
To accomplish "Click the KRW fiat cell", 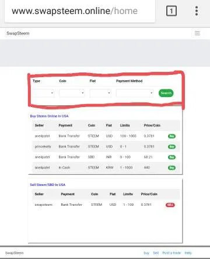I will coord(110,168).
